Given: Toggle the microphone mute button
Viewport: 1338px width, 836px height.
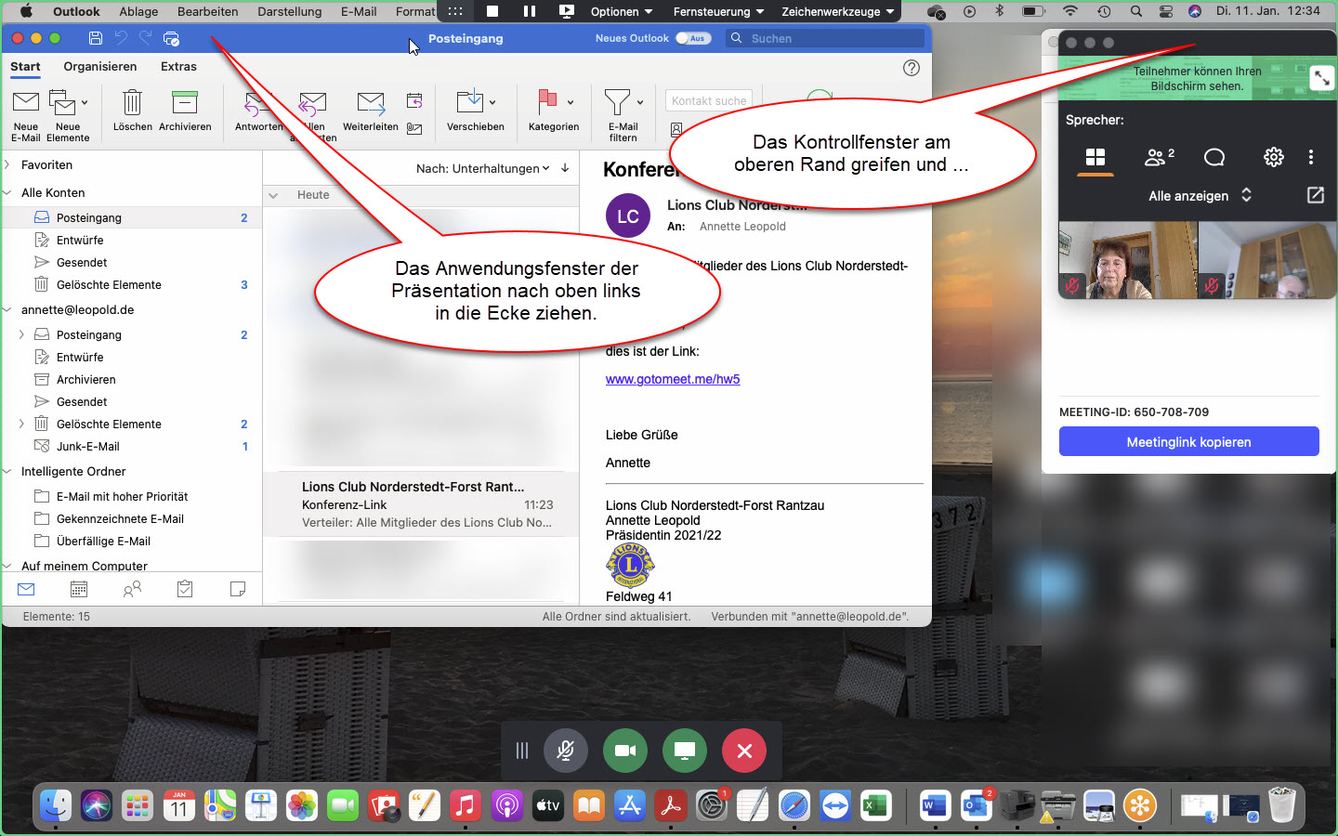Looking at the screenshot, I should [565, 751].
